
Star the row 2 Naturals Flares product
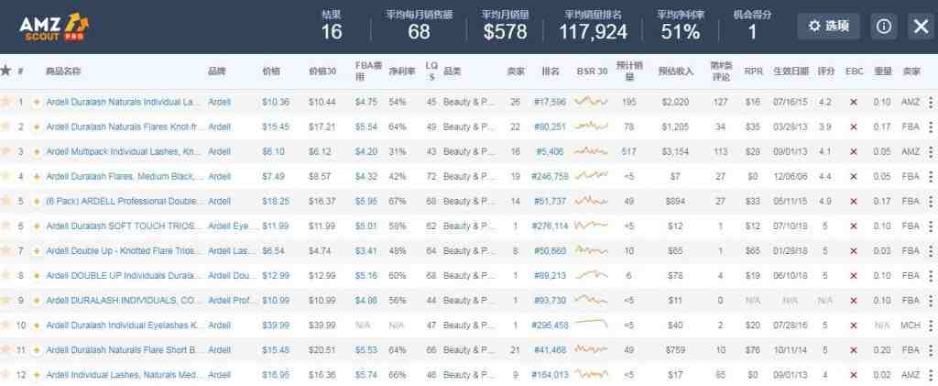(x=5, y=127)
